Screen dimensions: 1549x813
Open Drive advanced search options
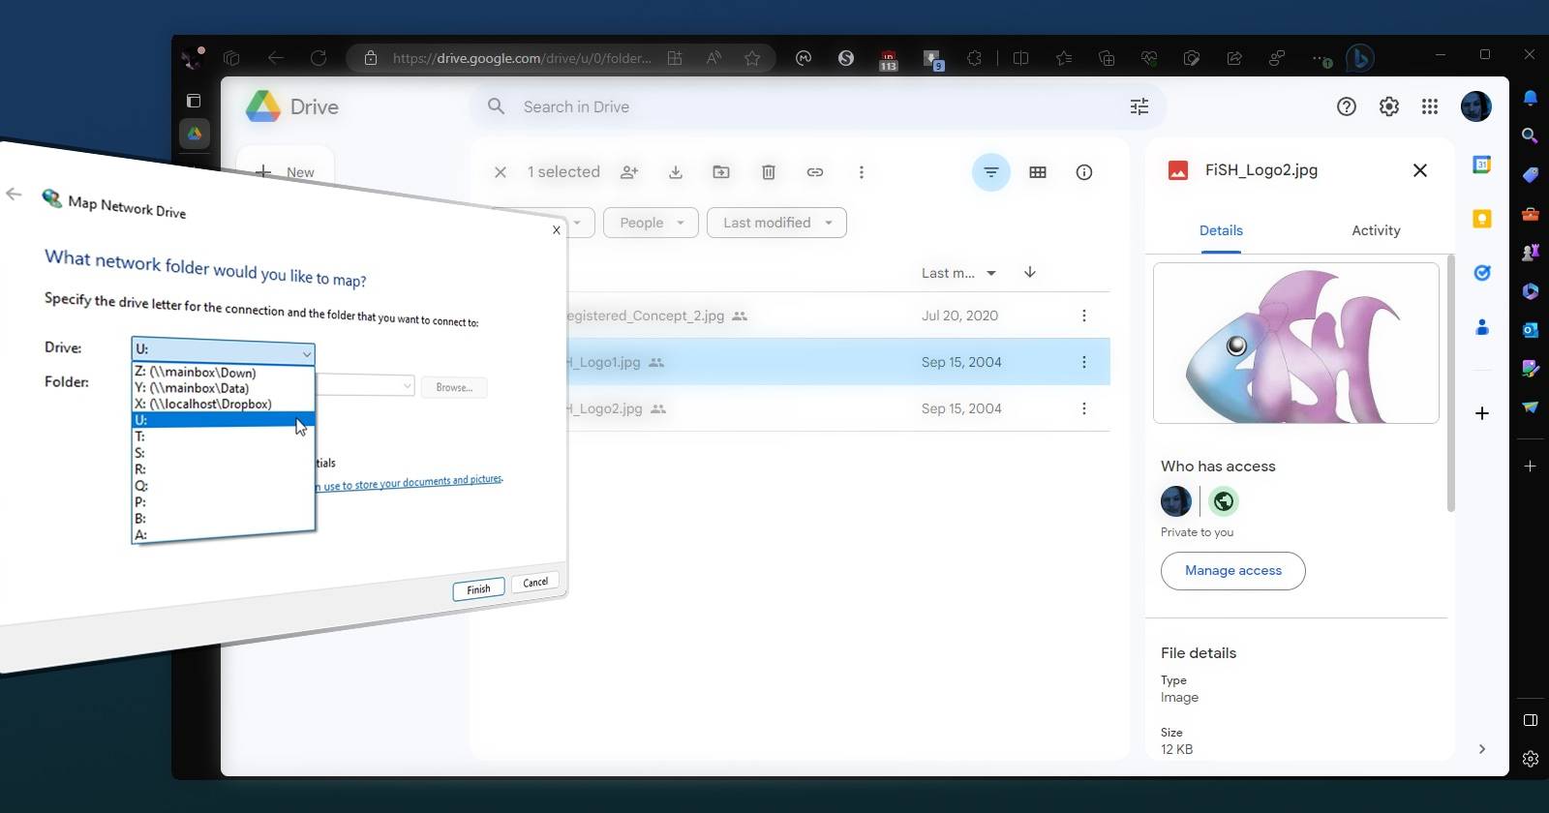[x=1139, y=106]
